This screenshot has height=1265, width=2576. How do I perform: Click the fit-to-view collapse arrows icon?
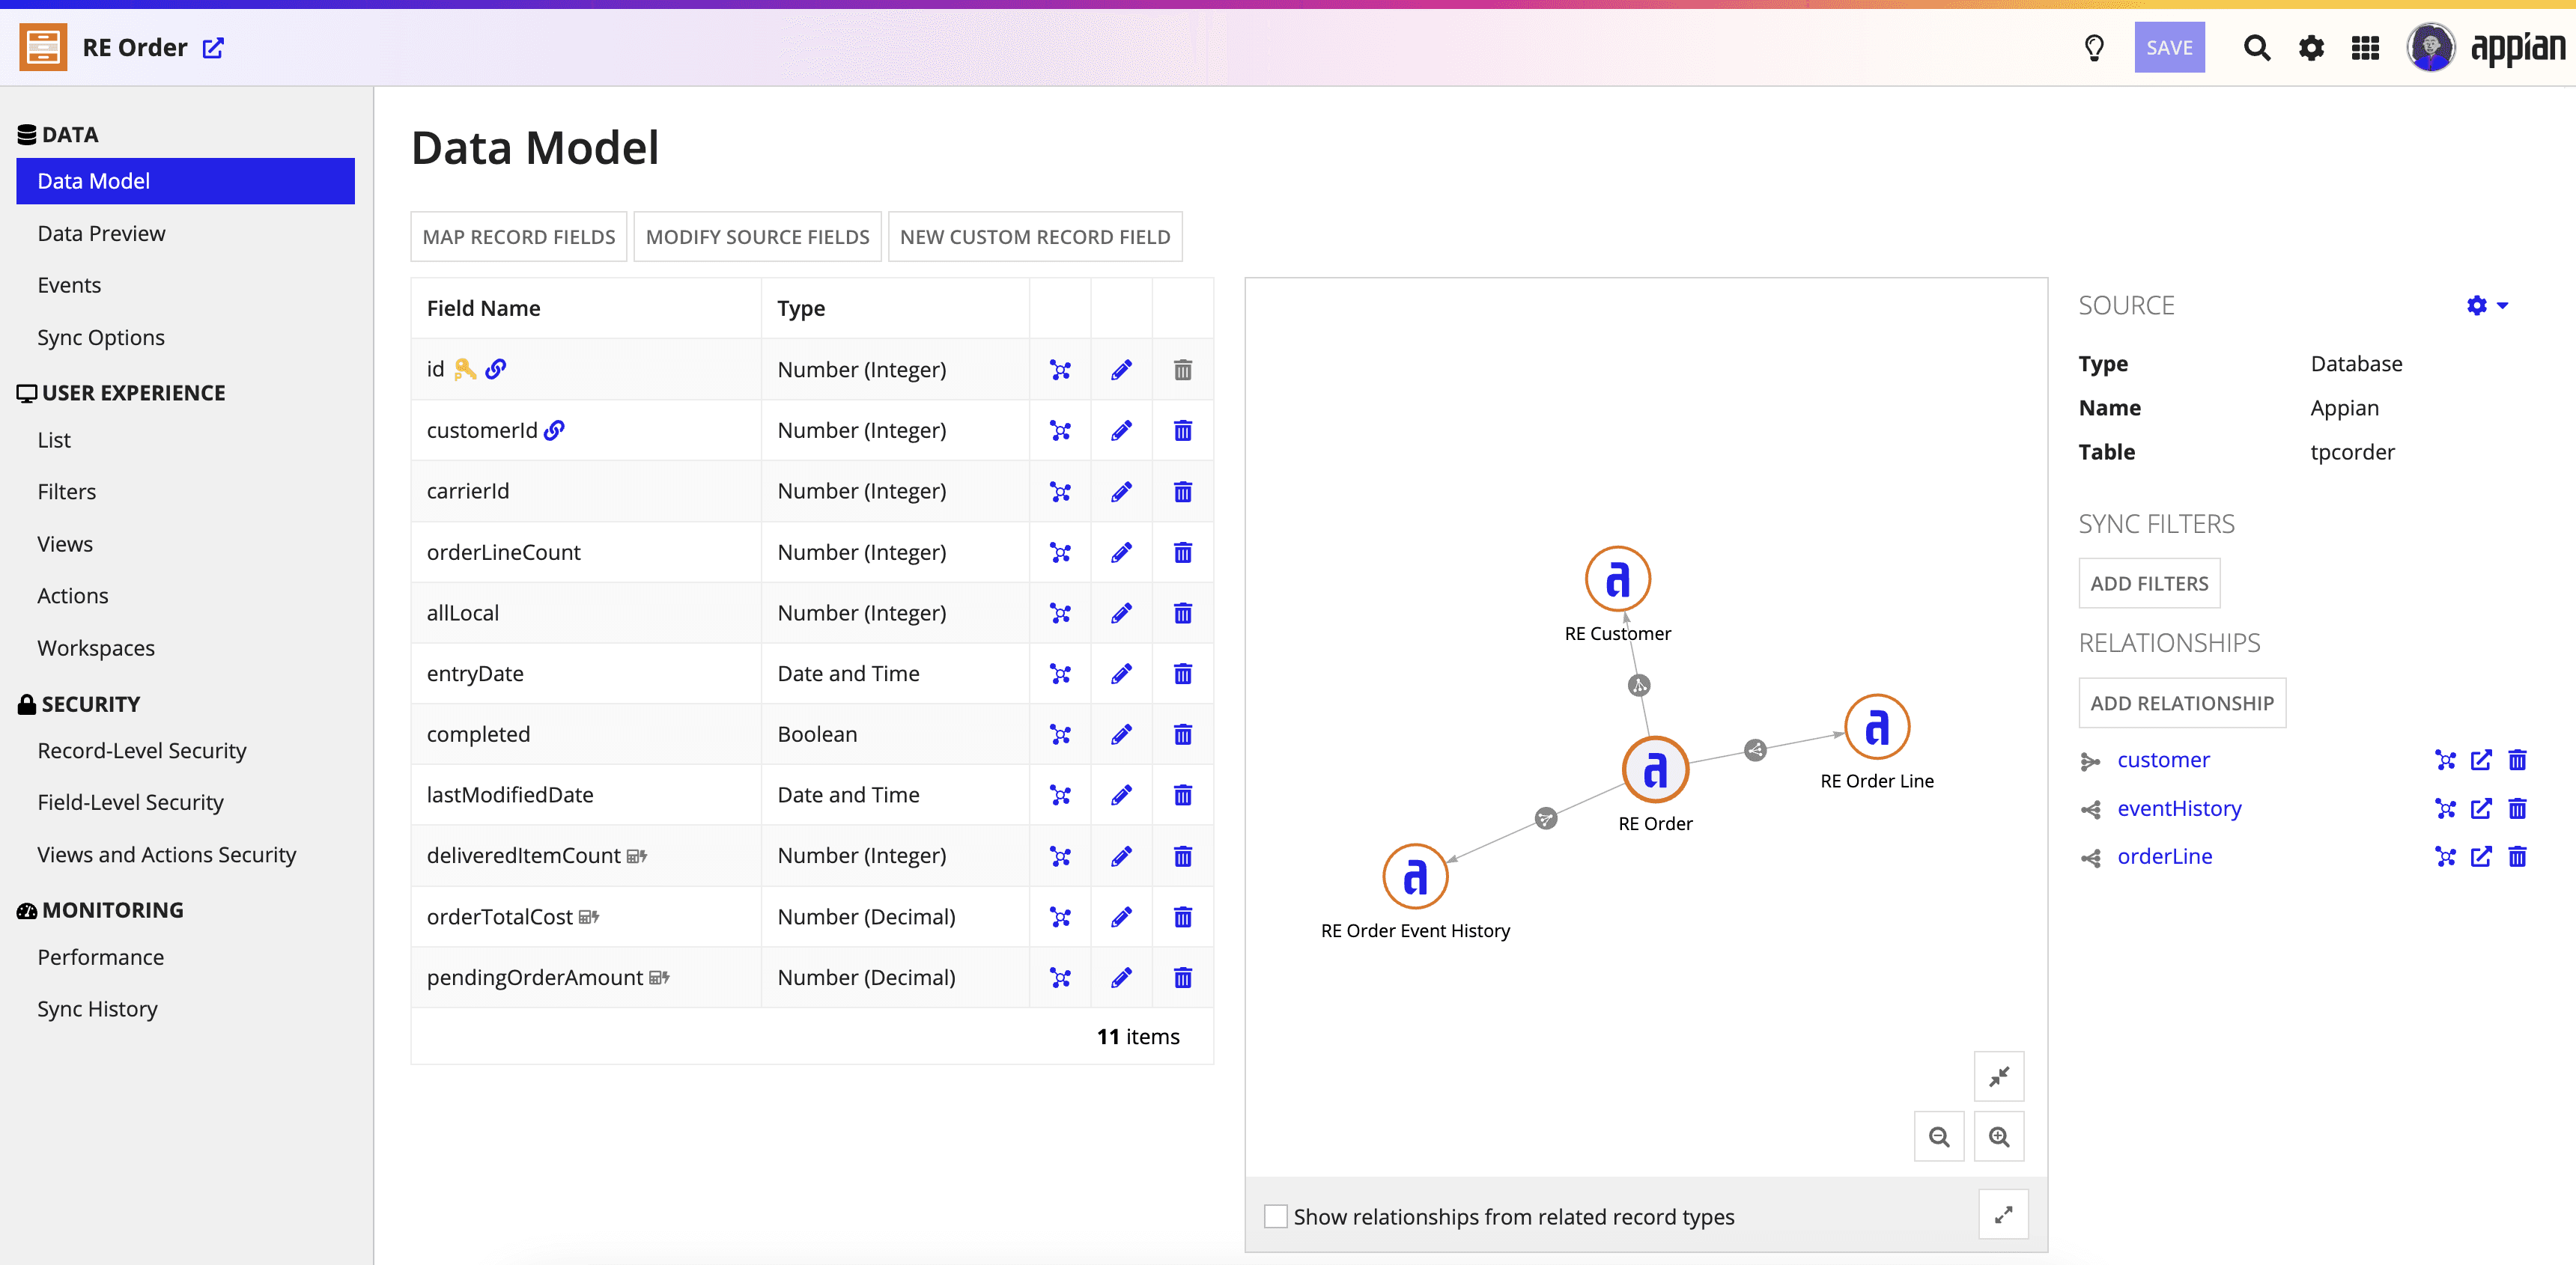pos(1998,1076)
